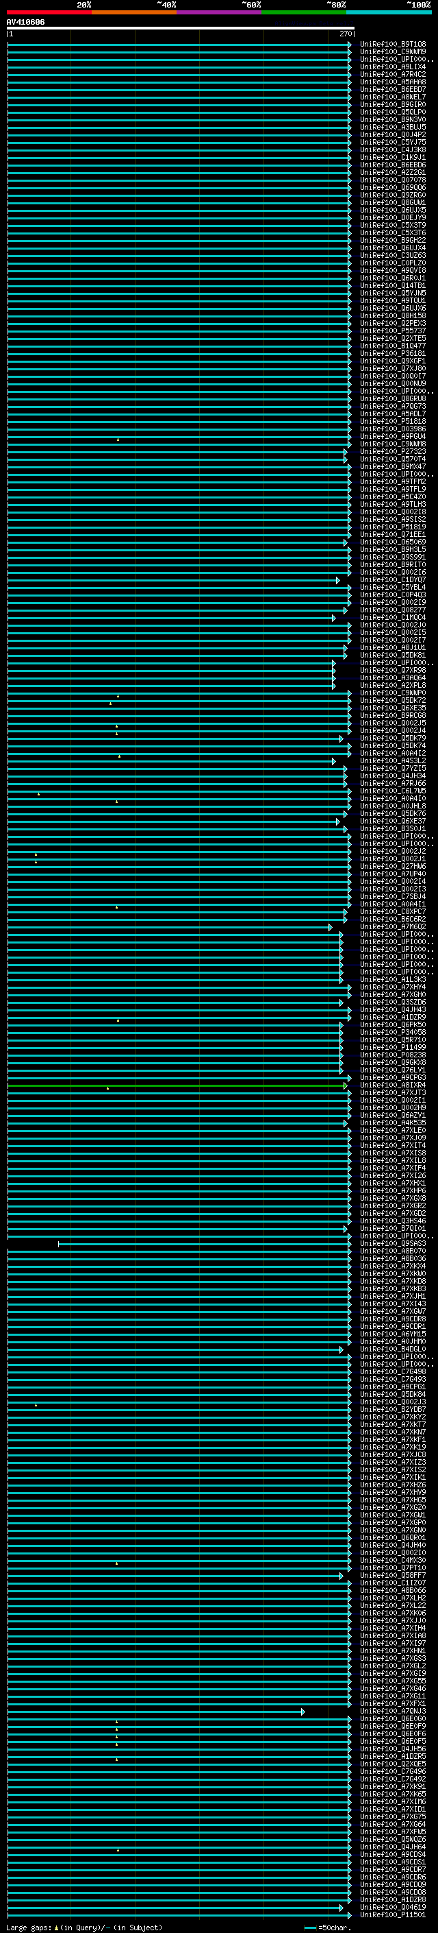This screenshot has height=1933, width=438.
Task: Open UniRef100_B9RCG8 entry
Action: coord(393,716)
